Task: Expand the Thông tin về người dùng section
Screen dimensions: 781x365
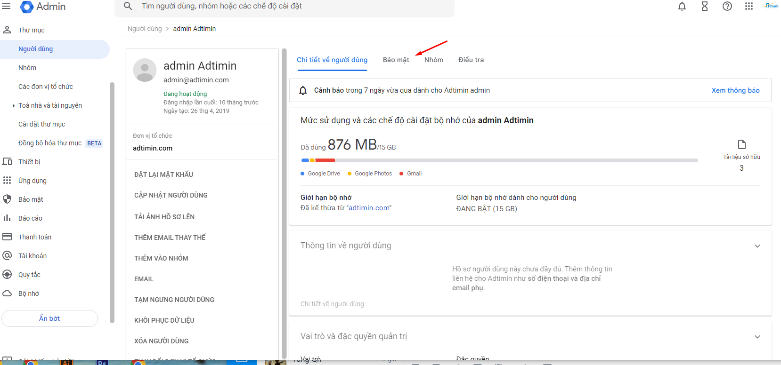Action: click(757, 246)
